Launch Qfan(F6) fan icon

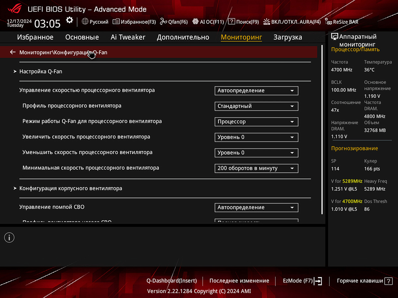pos(163,22)
